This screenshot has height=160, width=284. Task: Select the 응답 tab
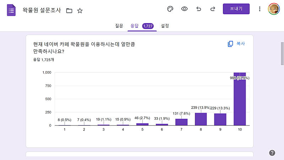(135, 26)
